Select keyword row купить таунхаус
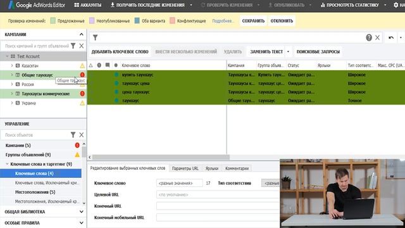Image resolution: width=405 pixels, height=228 pixels. click(x=246, y=75)
